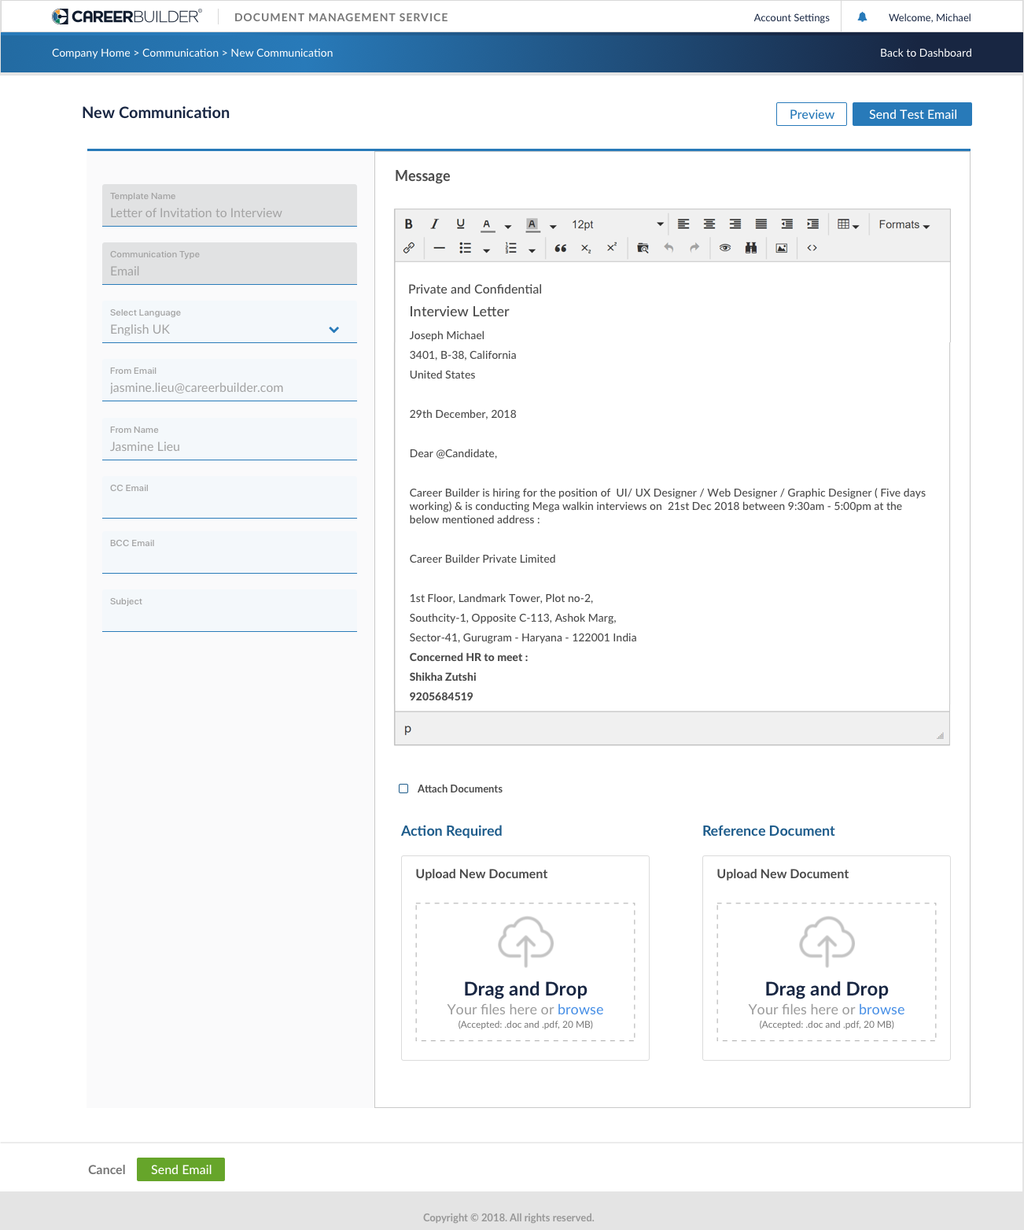This screenshot has height=1230, width=1024.
Task: Click the From Email field
Action: tap(230, 380)
